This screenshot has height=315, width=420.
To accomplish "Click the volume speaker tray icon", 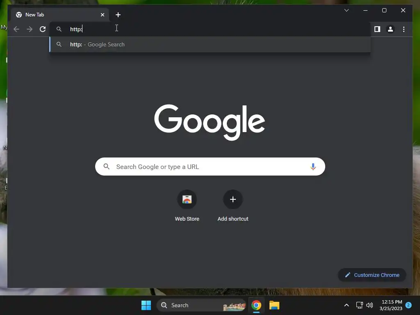I will coord(370,305).
